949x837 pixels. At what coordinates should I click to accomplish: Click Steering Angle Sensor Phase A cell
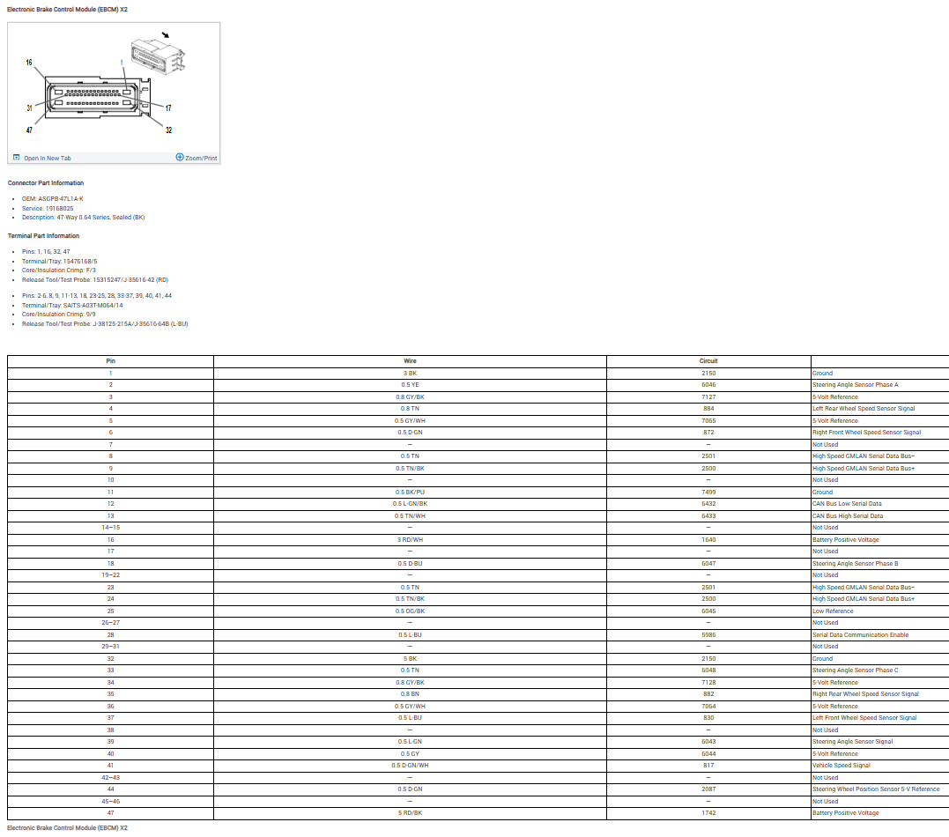855,385
